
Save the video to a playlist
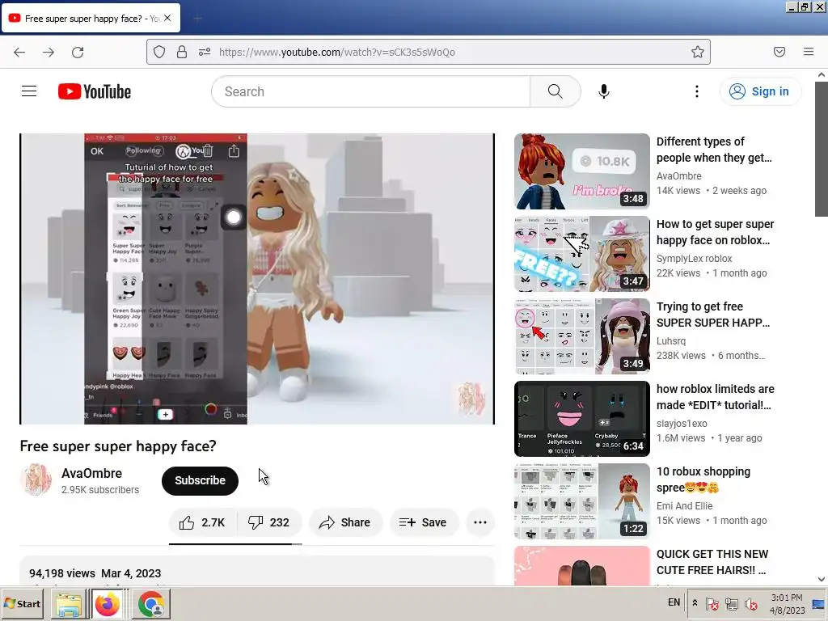click(x=424, y=522)
